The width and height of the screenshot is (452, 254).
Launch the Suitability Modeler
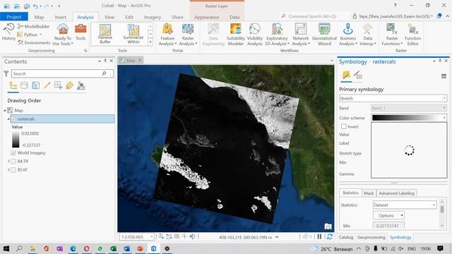tap(235, 35)
